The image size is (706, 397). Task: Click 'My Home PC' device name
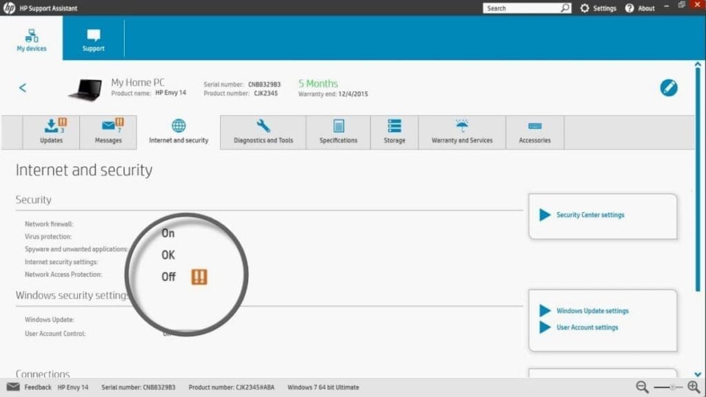[138, 83]
